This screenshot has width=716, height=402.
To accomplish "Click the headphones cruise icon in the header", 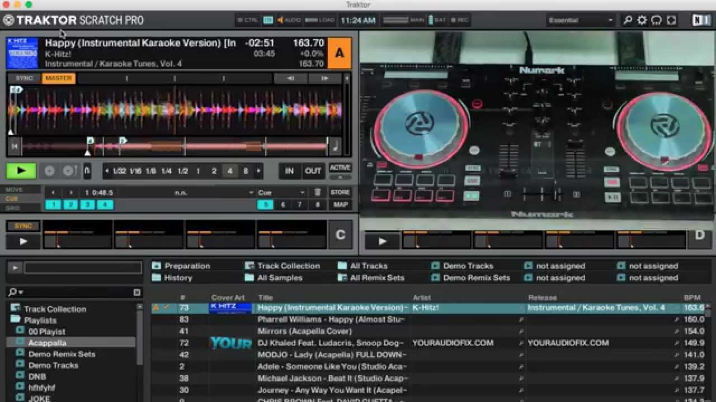I will (657, 20).
